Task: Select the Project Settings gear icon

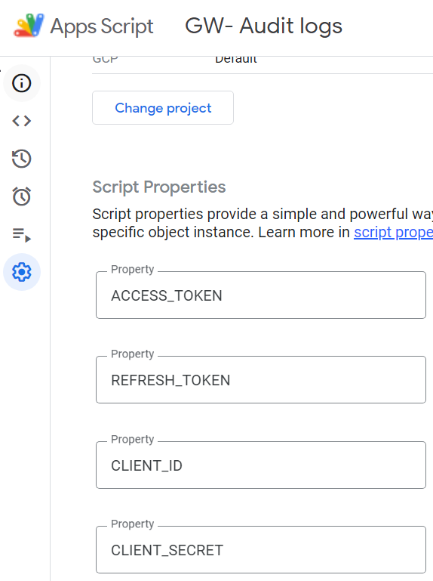Action: coord(21,272)
